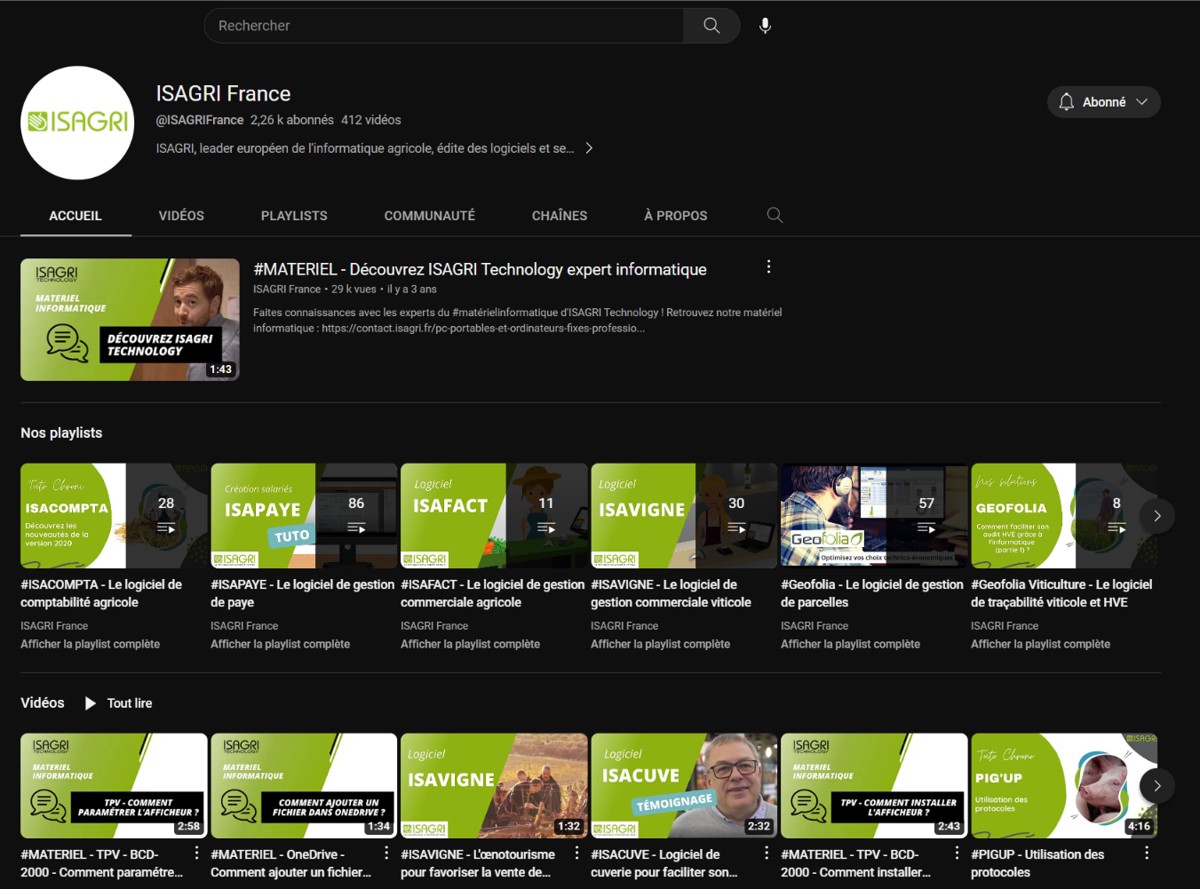Switch to the VIDÉOS tab
Image resolution: width=1200 pixels, height=889 pixels.
tap(181, 216)
